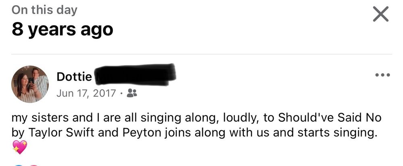Close the On this day memory view
Screen dimensions: 403x166
pyautogui.click(x=380, y=15)
